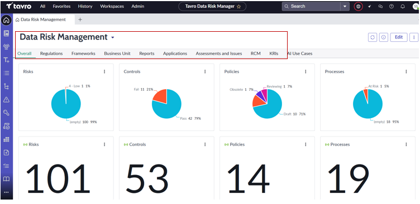Image resolution: width=420 pixels, height=204 pixels.
Task: Open Controls count widget options menu
Action: tap(205, 144)
